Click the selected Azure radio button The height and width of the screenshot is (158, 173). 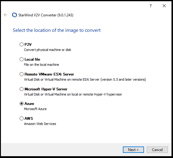coord(21,104)
